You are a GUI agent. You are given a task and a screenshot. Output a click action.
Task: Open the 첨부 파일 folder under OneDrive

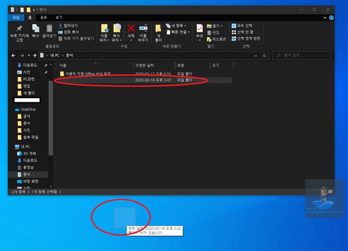click(x=28, y=137)
